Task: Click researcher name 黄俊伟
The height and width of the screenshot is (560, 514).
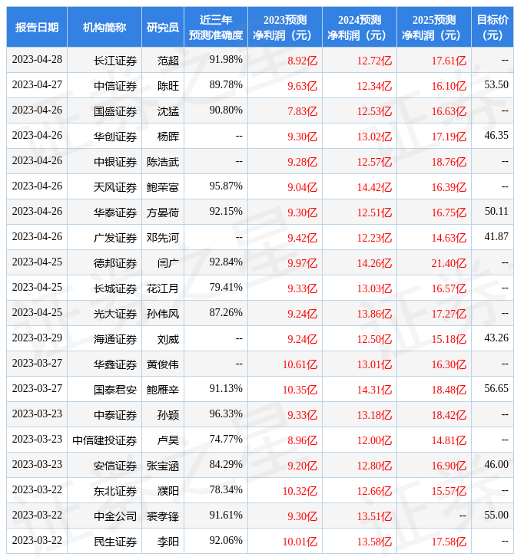Action: point(163,364)
